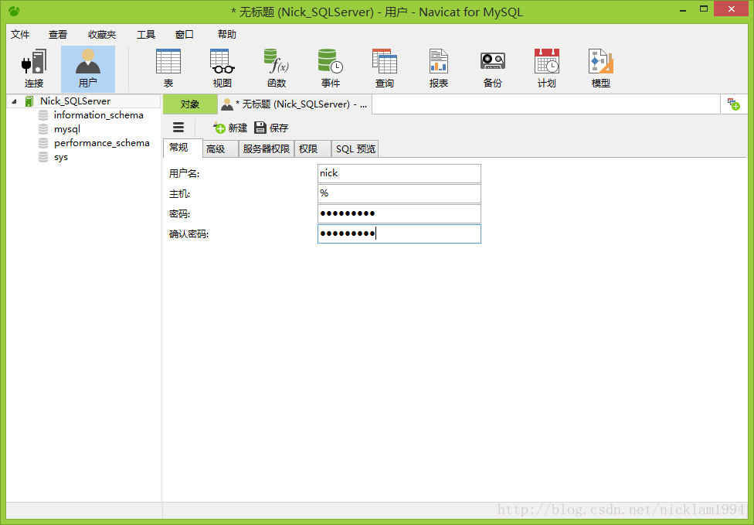Click the 保存 save button
Screen dimensions: 754x525
272,128
